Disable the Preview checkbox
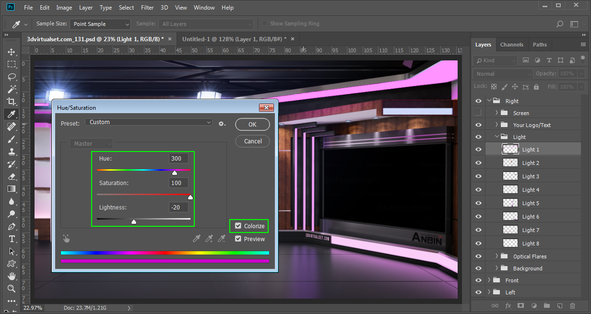 (x=237, y=238)
